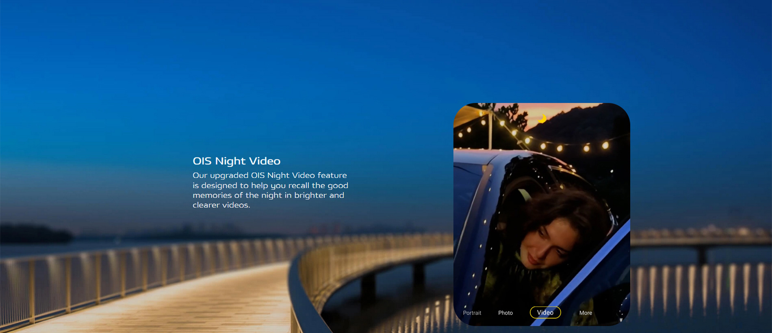Screen dimensions: 772x333
Task: Open the More camera modes
Action: [x=586, y=313]
